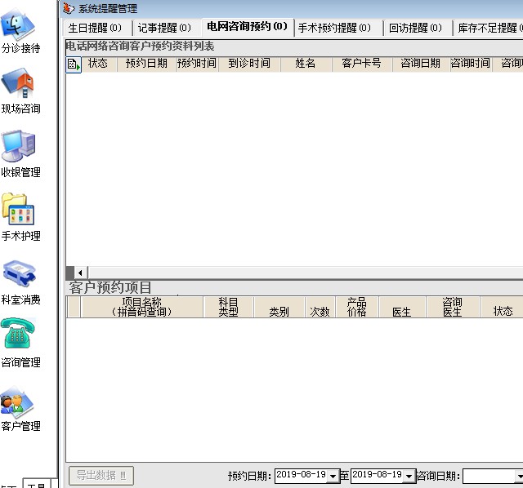This screenshot has height=488, width=523.
Task: Click the 状态 header in 客户预约项目
Action: click(x=502, y=307)
